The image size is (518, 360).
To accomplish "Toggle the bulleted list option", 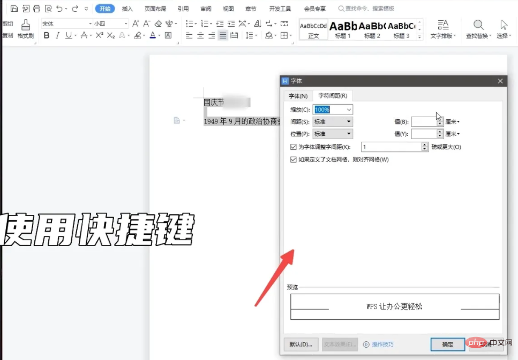I will pos(189,24).
